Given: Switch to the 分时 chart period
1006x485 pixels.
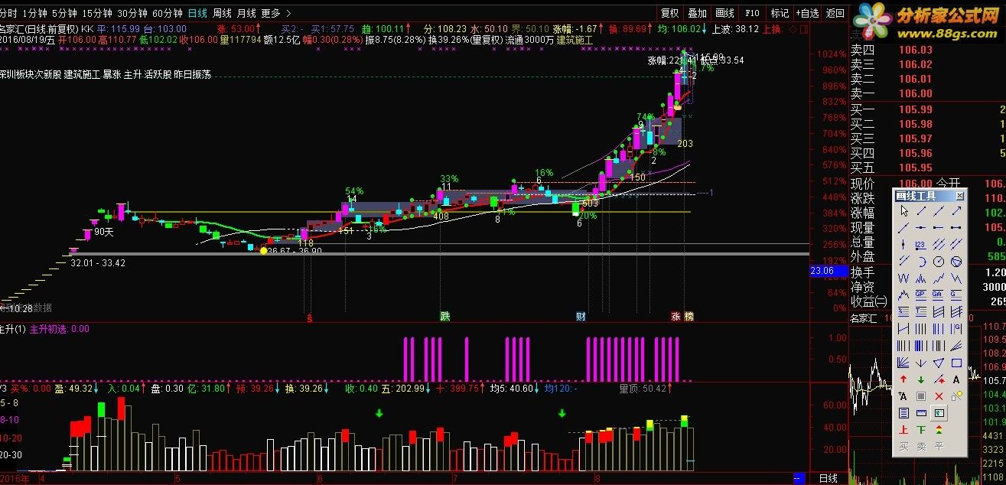Looking at the screenshot, I should coord(8,13).
